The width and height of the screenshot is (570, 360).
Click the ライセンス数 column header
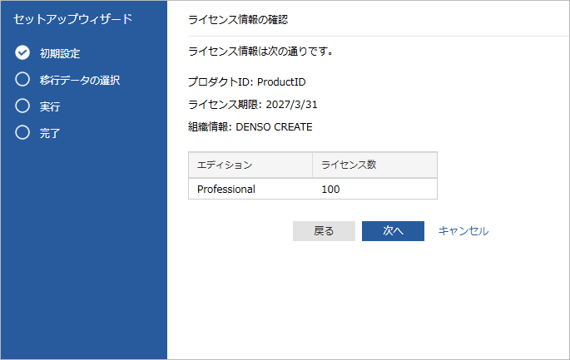coord(349,165)
